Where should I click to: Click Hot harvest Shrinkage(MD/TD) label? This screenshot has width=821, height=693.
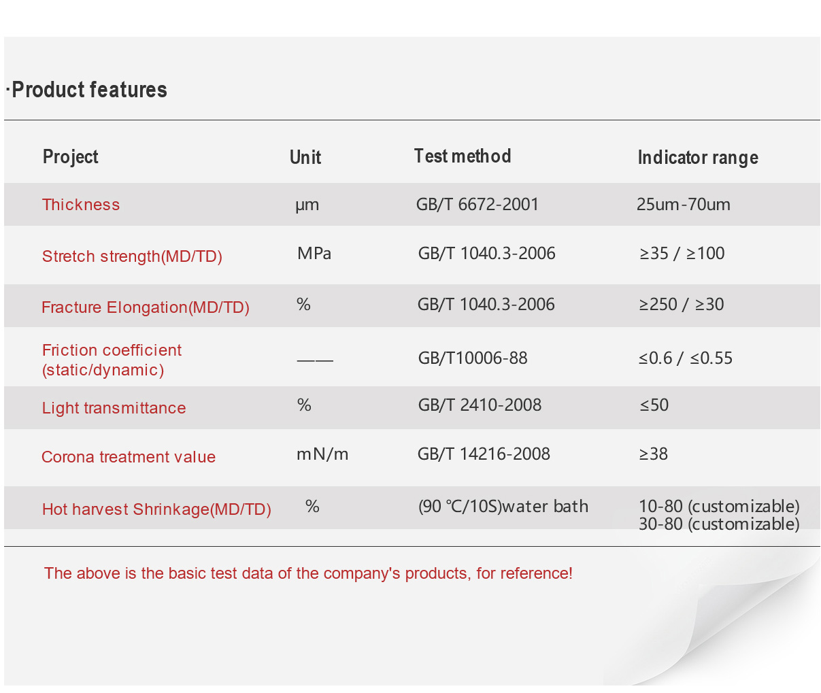pyautogui.click(x=156, y=509)
